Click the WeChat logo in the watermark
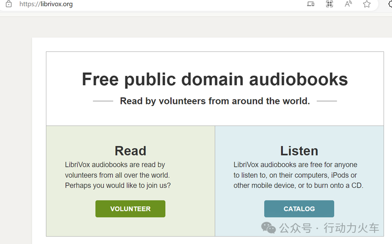Screen dimensions: 392x244 tap(268, 227)
